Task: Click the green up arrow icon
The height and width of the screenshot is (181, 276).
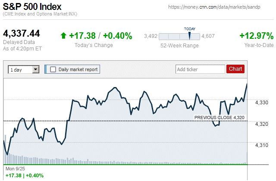Action: [63, 36]
